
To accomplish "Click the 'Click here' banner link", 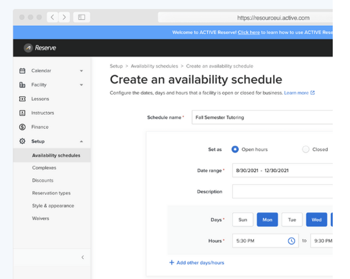I will point(248,32).
